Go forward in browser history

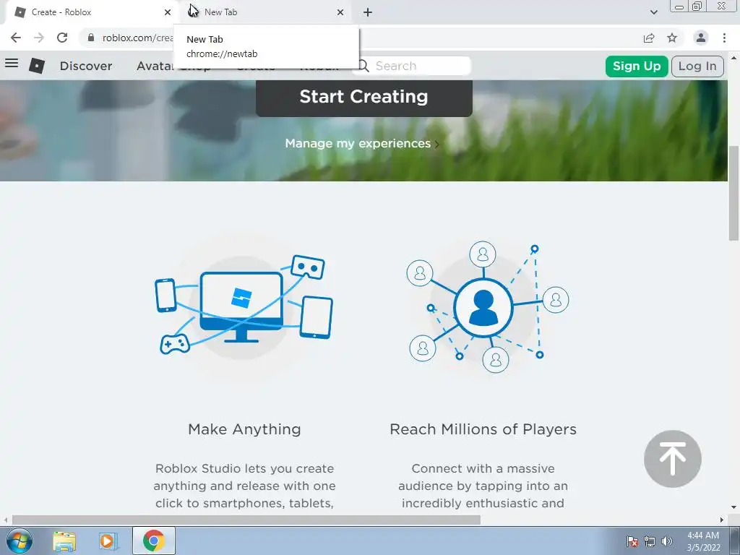(x=39, y=38)
